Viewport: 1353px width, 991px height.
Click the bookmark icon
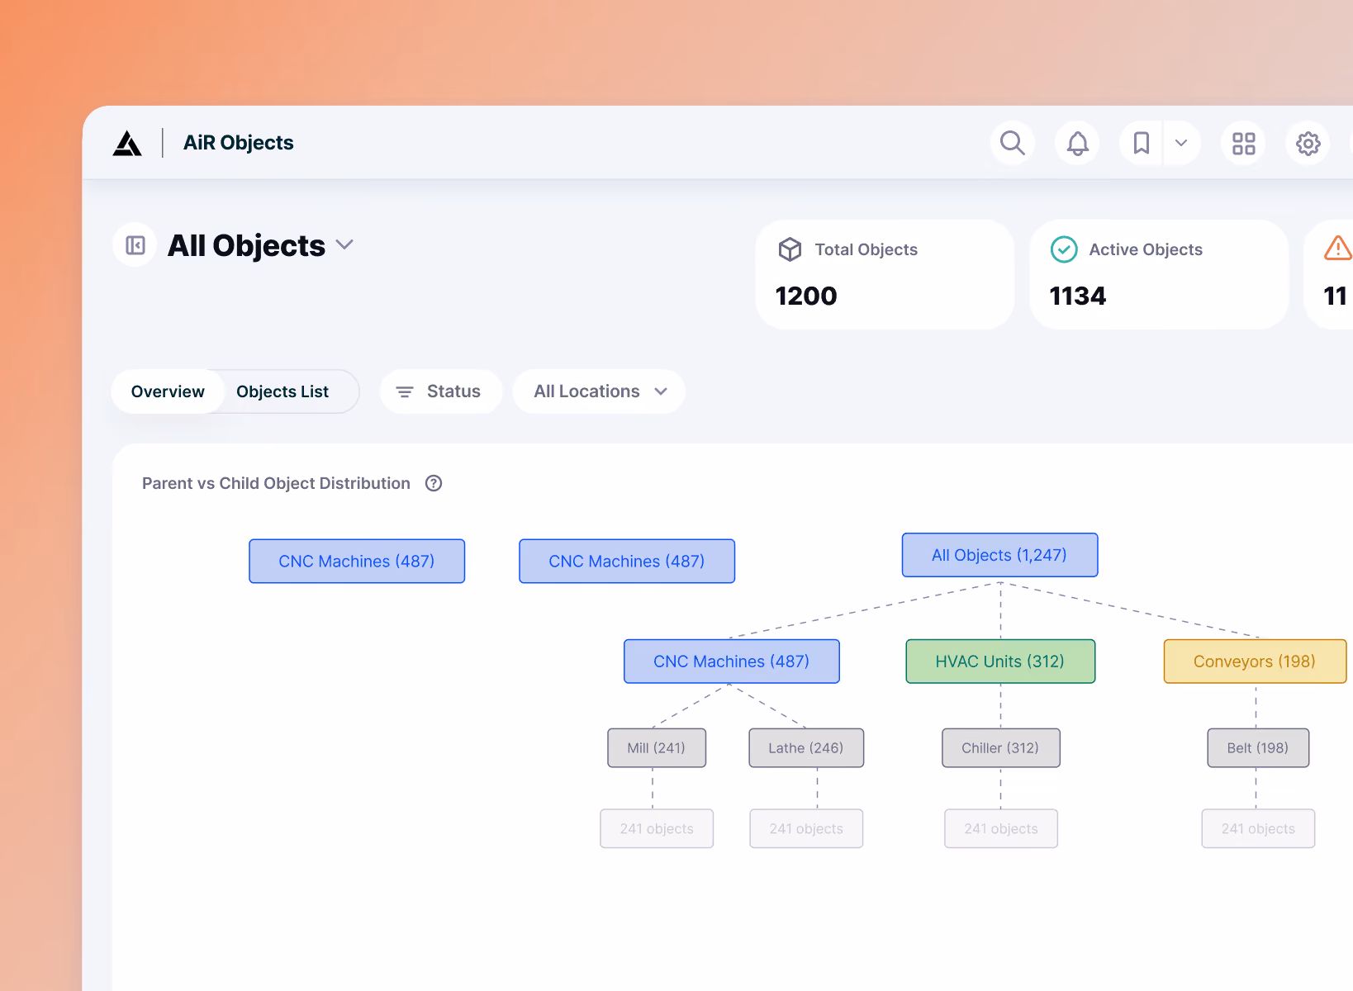coord(1141,143)
